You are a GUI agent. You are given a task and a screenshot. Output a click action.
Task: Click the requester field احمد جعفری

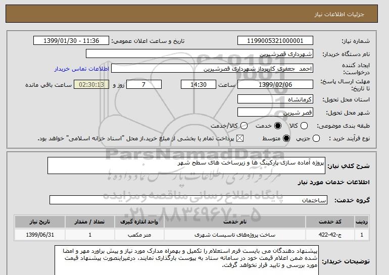(212, 69)
